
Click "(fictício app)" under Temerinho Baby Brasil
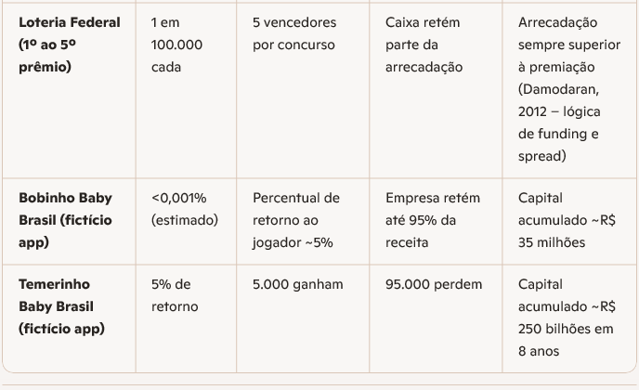[x=61, y=329]
